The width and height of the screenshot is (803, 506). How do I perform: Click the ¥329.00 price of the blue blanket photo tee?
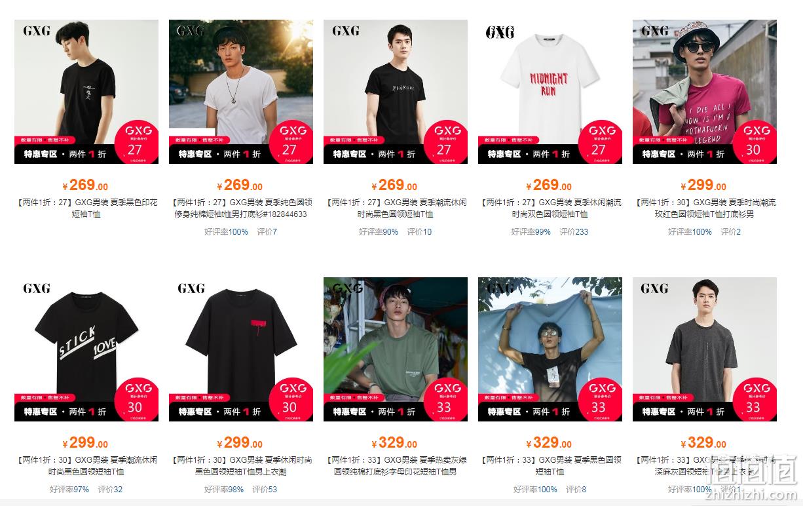[549, 443]
